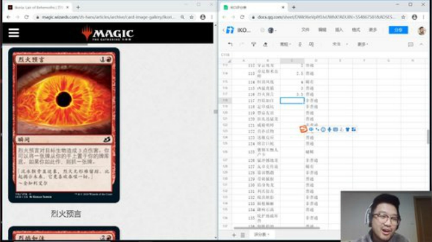This screenshot has height=242, width=432.
Task: Click the zoom magnifier icon in Magic address bar
Action: tap(182, 17)
